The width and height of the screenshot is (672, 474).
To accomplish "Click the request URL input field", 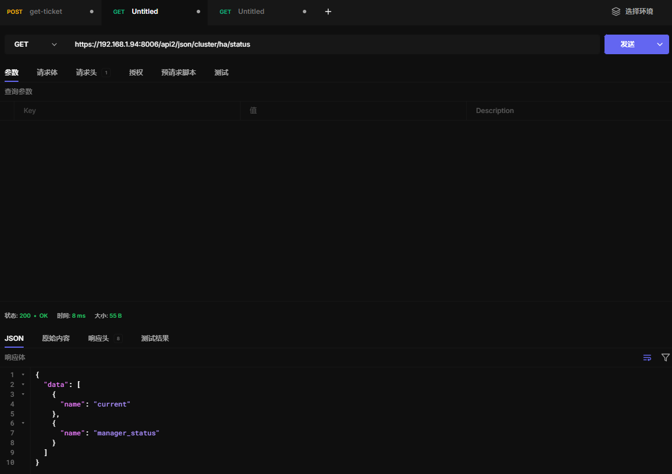I will pyautogui.click(x=335, y=44).
